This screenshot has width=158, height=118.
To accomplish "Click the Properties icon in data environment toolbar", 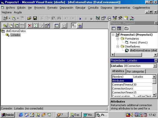I will pos(47,25).
